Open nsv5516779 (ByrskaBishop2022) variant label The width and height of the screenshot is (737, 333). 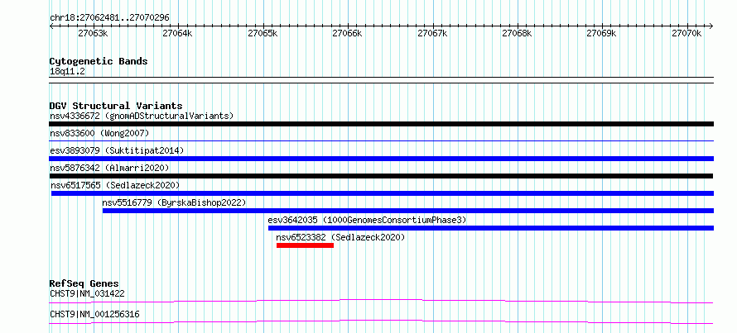pyautogui.click(x=174, y=202)
